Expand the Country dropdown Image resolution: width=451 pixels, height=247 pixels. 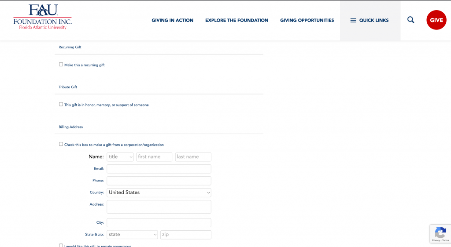(159, 193)
